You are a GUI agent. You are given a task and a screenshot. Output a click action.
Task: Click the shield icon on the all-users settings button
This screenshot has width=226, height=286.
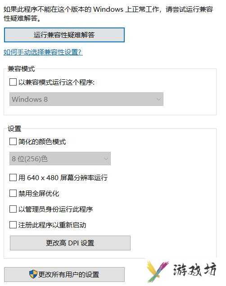point(33,274)
